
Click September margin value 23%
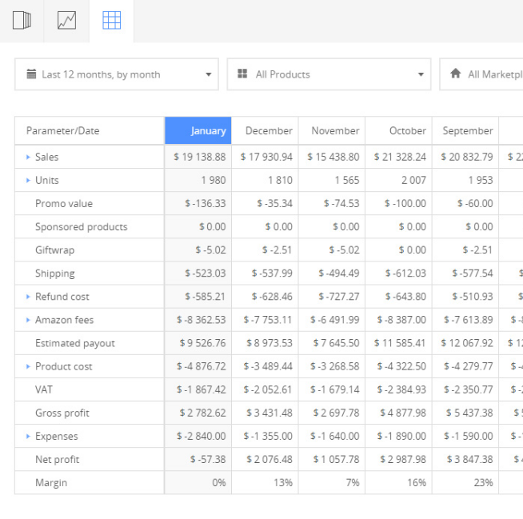(483, 483)
